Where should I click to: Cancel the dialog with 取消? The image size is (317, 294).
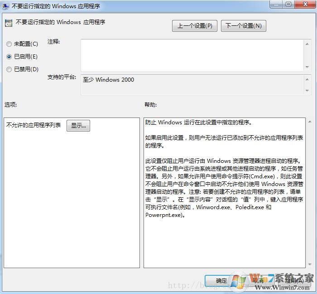(258, 281)
